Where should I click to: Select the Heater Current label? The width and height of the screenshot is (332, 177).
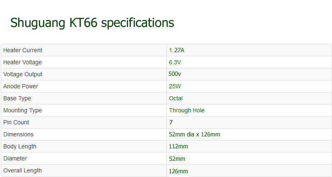(23, 50)
